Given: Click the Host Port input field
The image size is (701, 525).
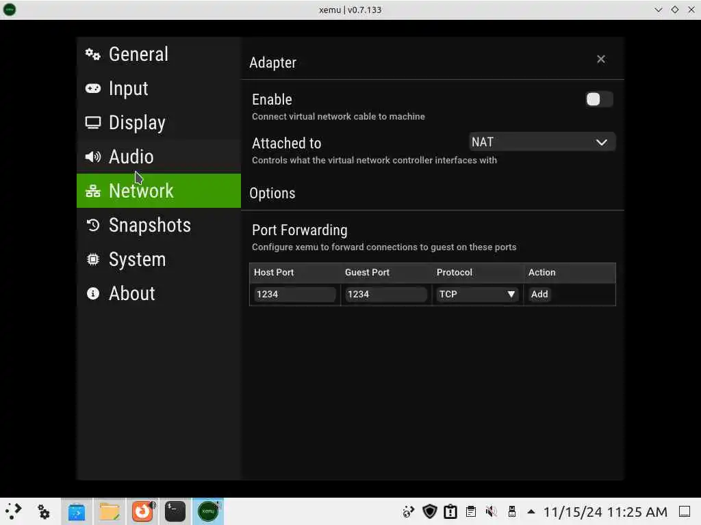Looking at the screenshot, I should [294, 294].
